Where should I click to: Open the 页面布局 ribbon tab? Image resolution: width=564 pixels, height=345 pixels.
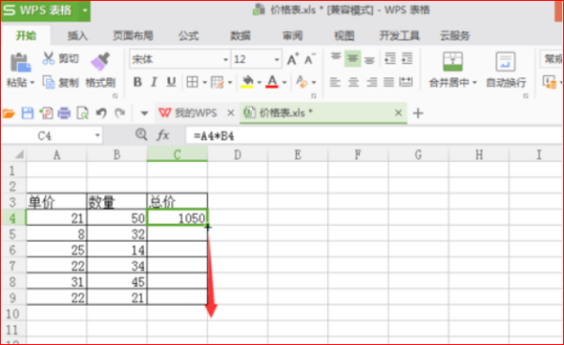133,36
